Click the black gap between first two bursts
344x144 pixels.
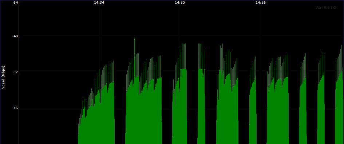[x=120, y=109]
